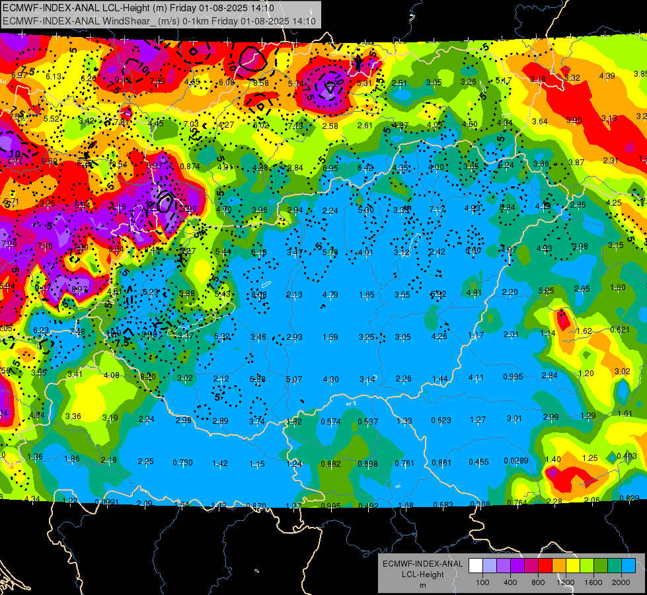Screen dimensions: 647x595
Task: Click the red legend color swatch
Action: [545, 566]
